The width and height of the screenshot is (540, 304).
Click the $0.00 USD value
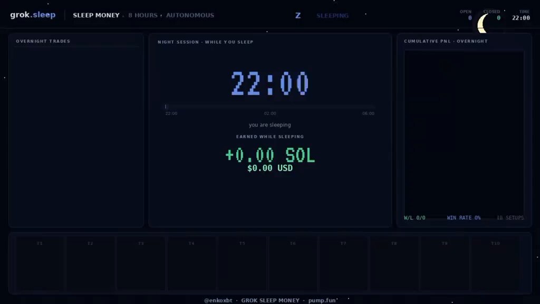(x=270, y=168)
